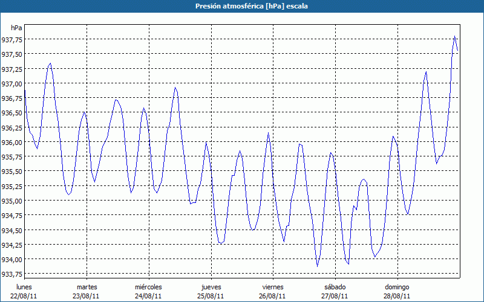This screenshot has width=484, height=302.
Task: Choose the "sábado" day label
Action: 335,287
